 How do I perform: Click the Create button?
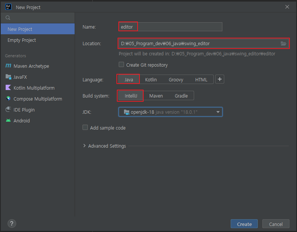point(244,224)
